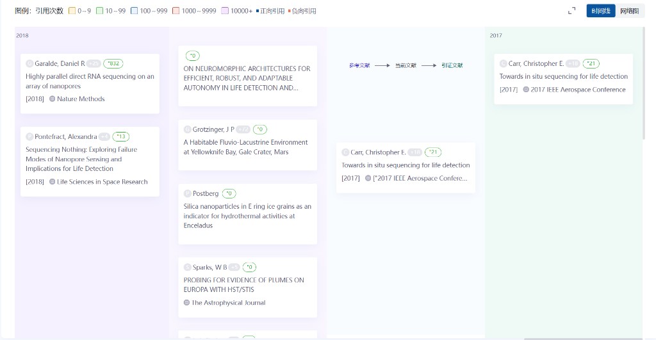Expand the +4 co-authors badge for Pontefract
The image size is (656, 340).
104,136
